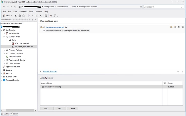Delete the action set with X icon

point(179,27)
